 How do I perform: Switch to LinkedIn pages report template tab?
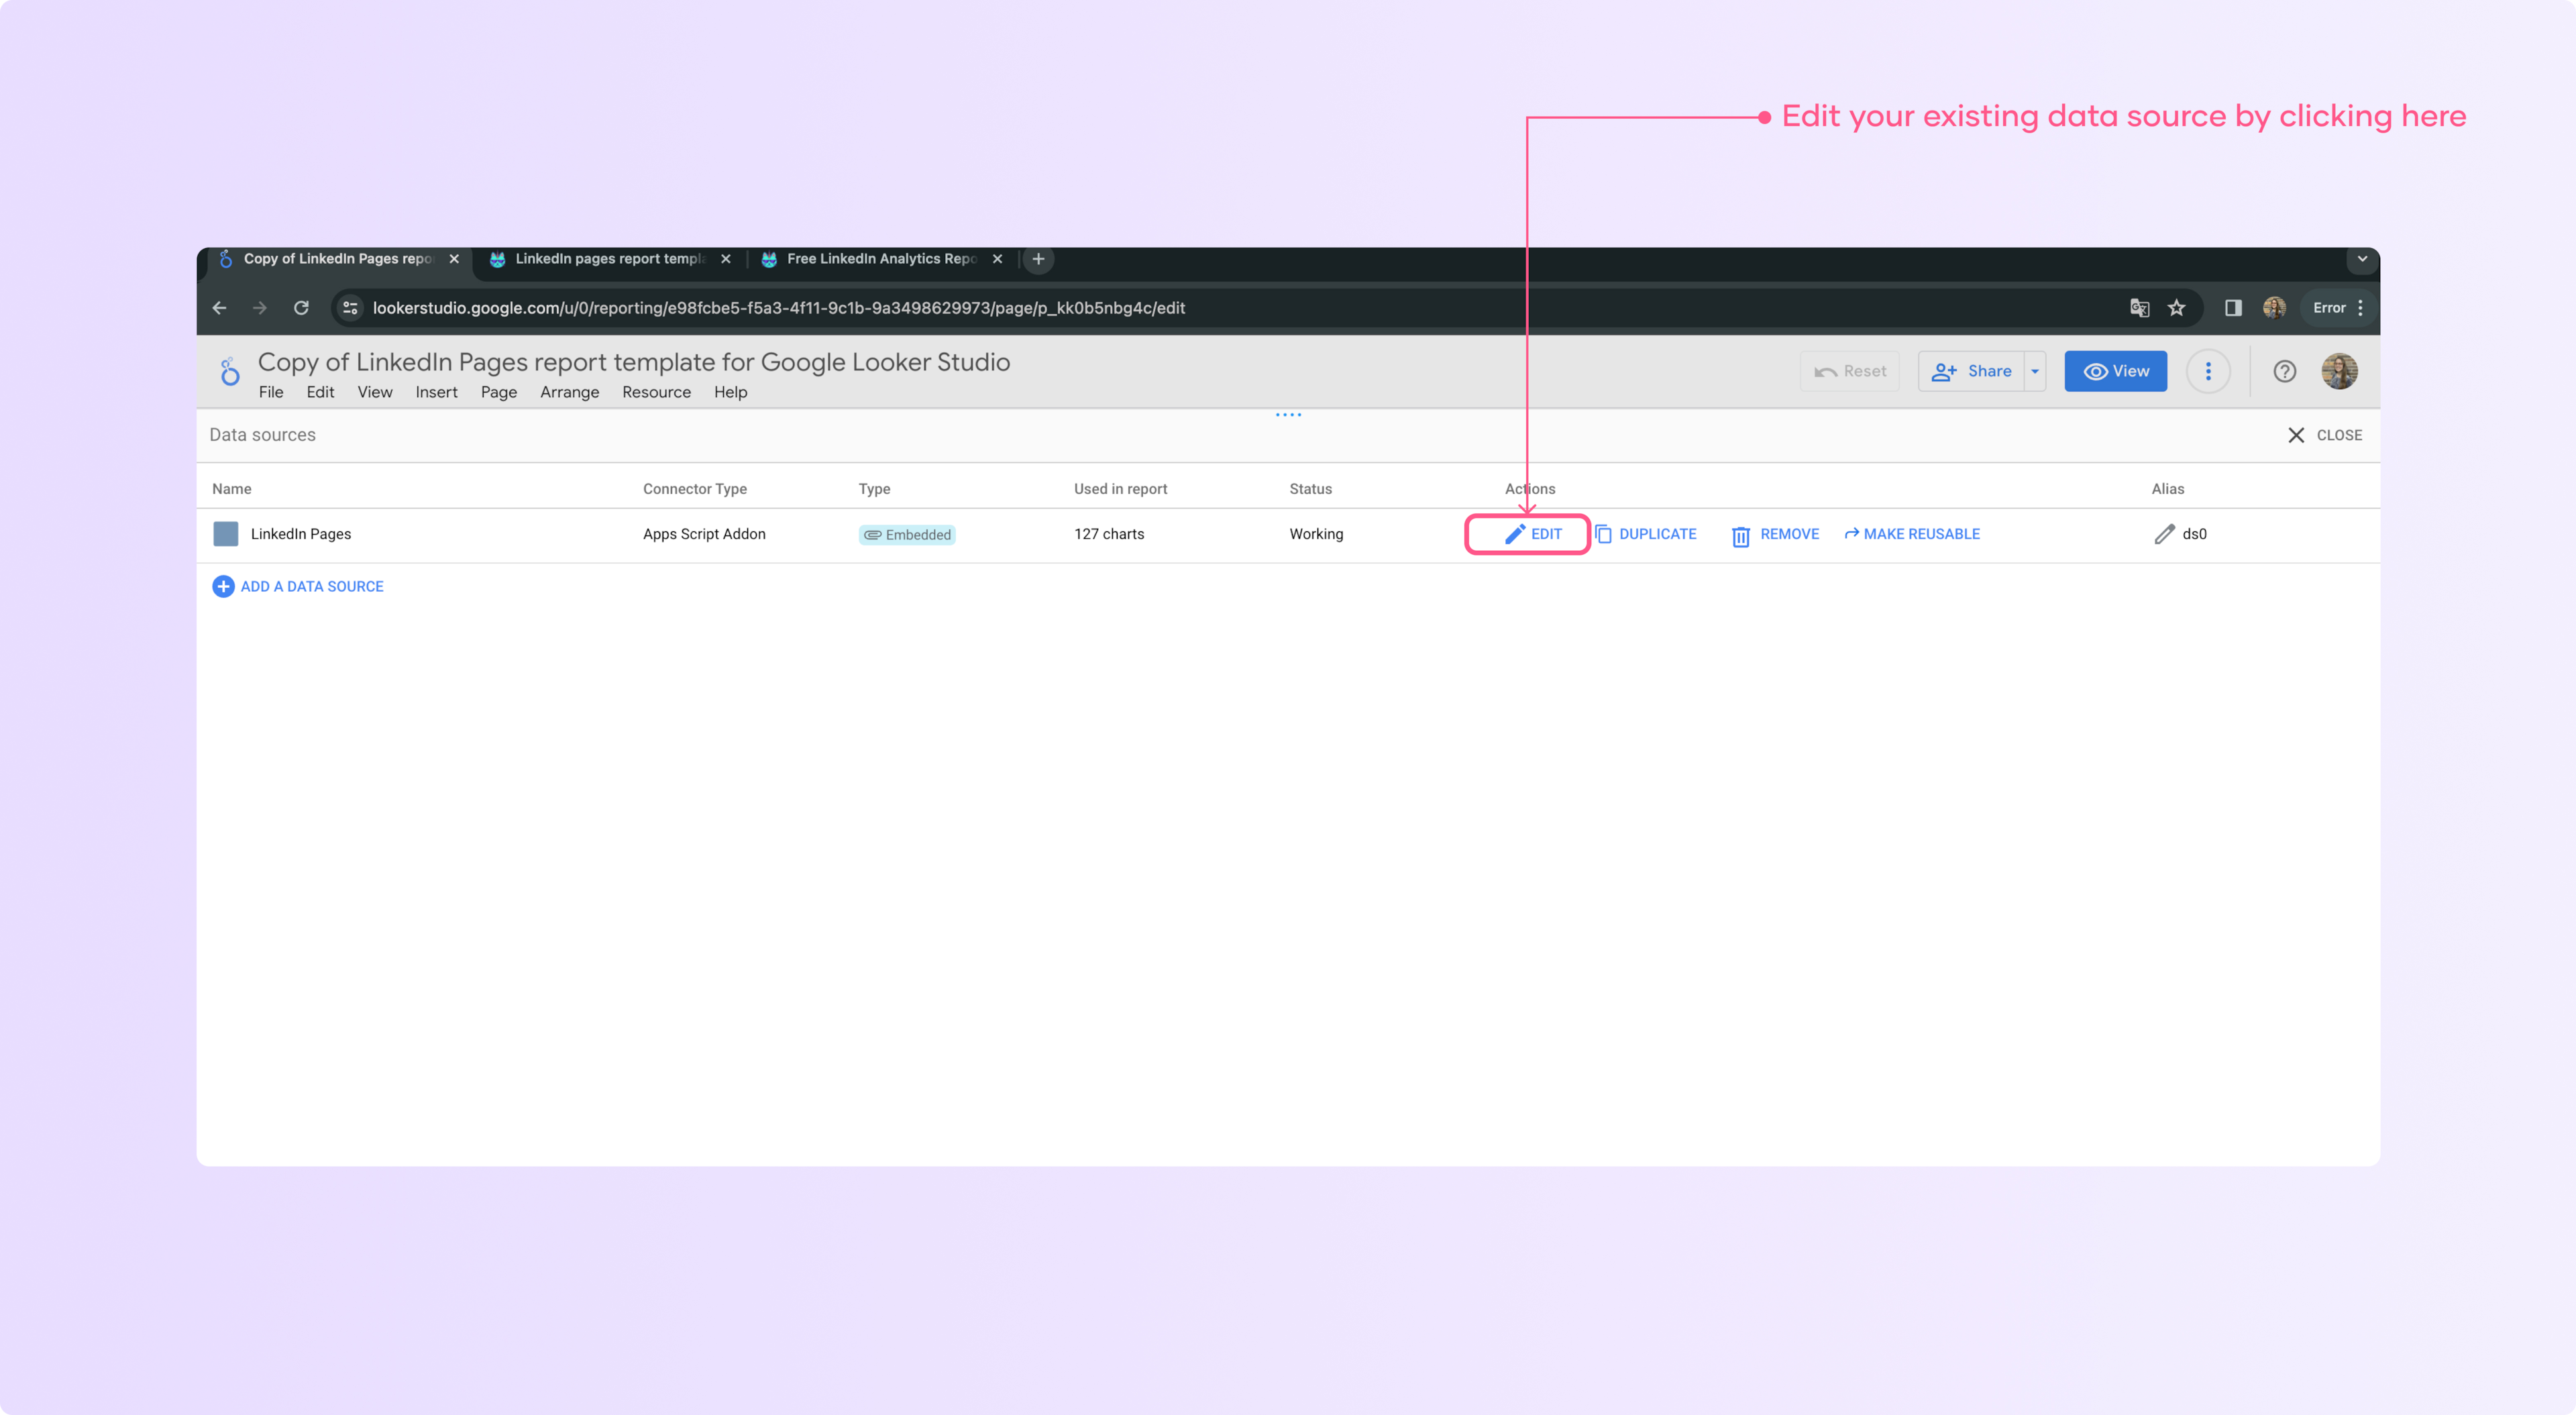click(x=609, y=259)
